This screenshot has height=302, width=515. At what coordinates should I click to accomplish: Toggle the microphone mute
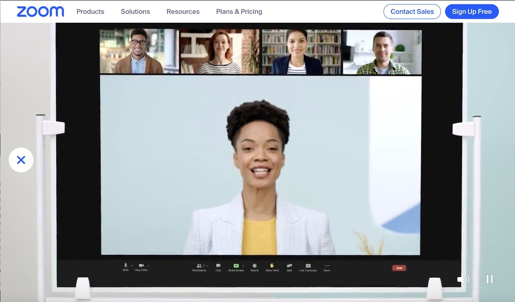(126, 266)
